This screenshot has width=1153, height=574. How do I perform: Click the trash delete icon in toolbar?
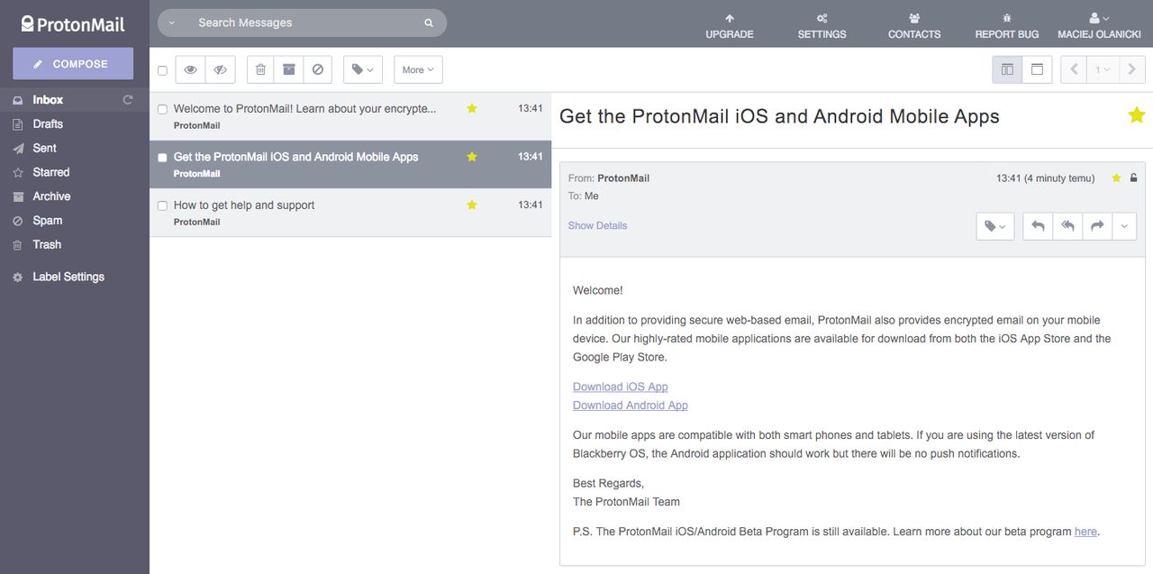click(x=260, y=69)
